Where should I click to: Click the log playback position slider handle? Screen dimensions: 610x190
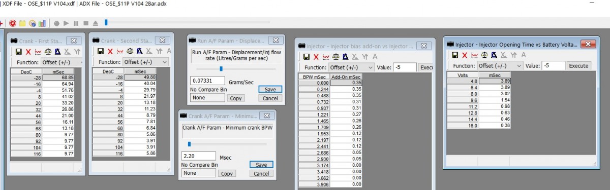106,22
